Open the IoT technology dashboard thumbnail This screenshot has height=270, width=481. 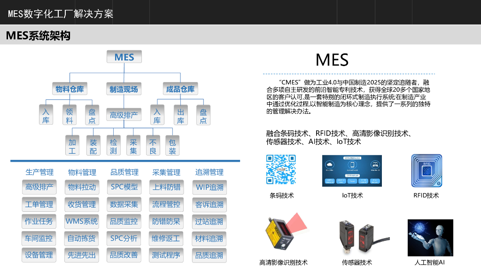click(352, 171)
